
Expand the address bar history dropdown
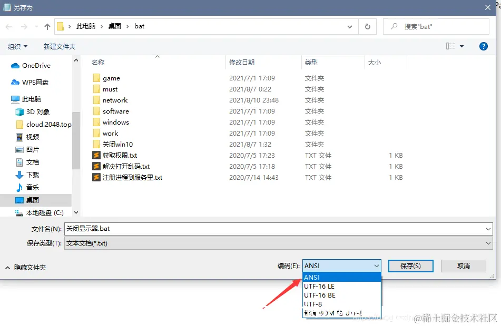tap(350, 27)
